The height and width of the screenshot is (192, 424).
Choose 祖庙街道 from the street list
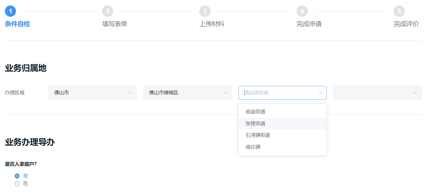(x=255, y=112)
